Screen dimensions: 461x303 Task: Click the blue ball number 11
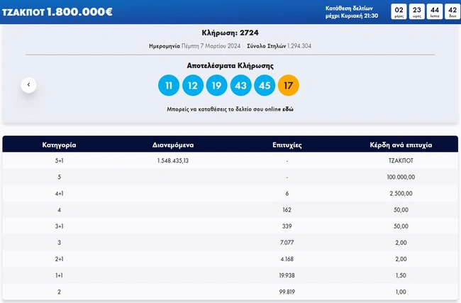[169, 85]
